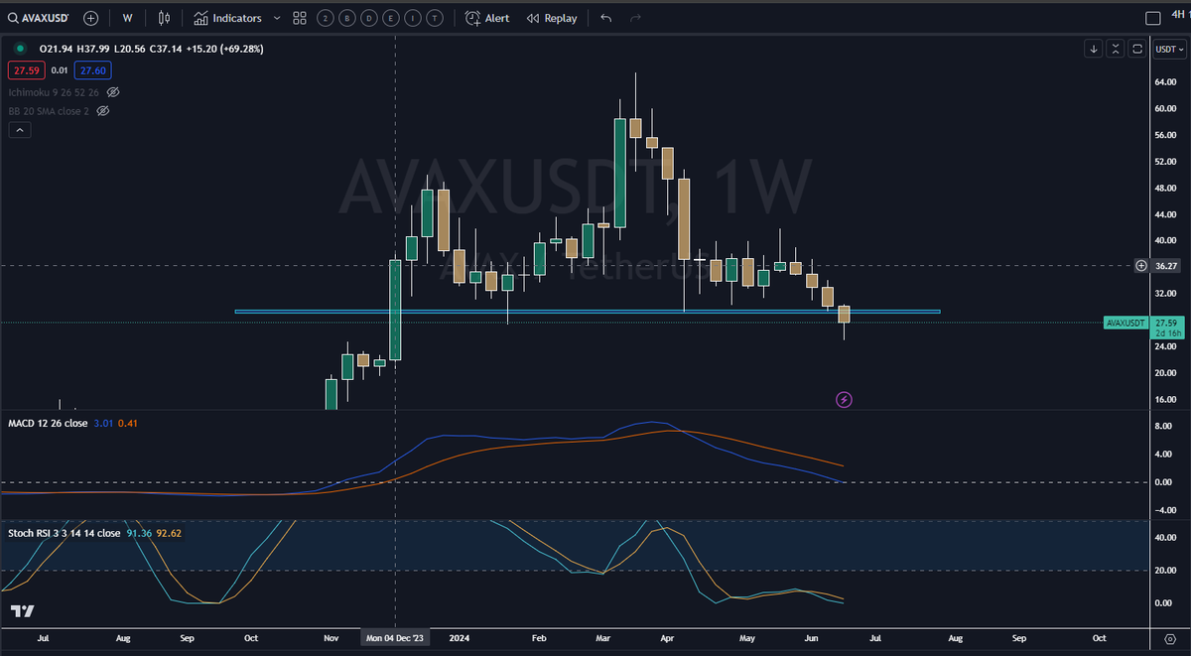Toggle visibility of BB 20 SMA indicator
This screenshot has height=656, width=1191.
(x=102, y=111)
